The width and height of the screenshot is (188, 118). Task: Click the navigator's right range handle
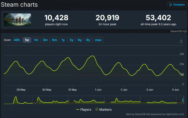(183, 100)
